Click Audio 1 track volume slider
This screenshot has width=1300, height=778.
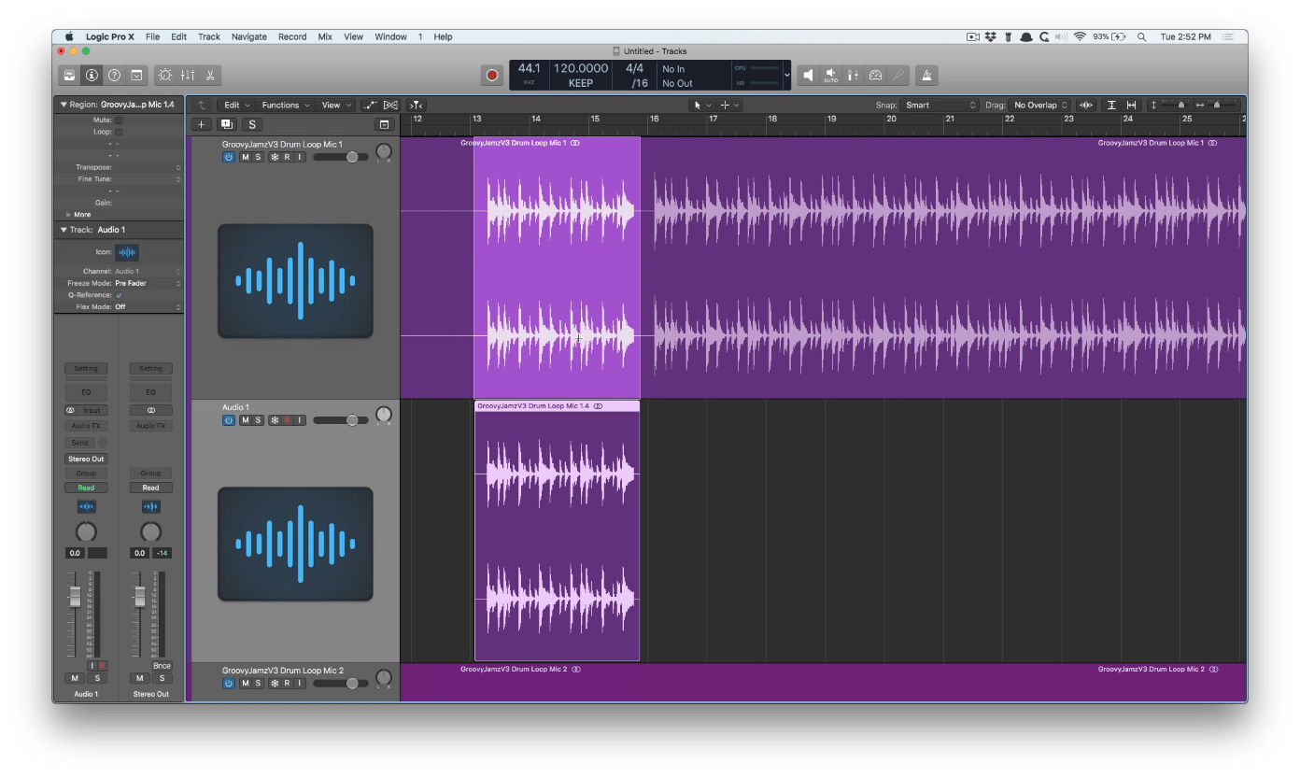(x=341, y=420)
